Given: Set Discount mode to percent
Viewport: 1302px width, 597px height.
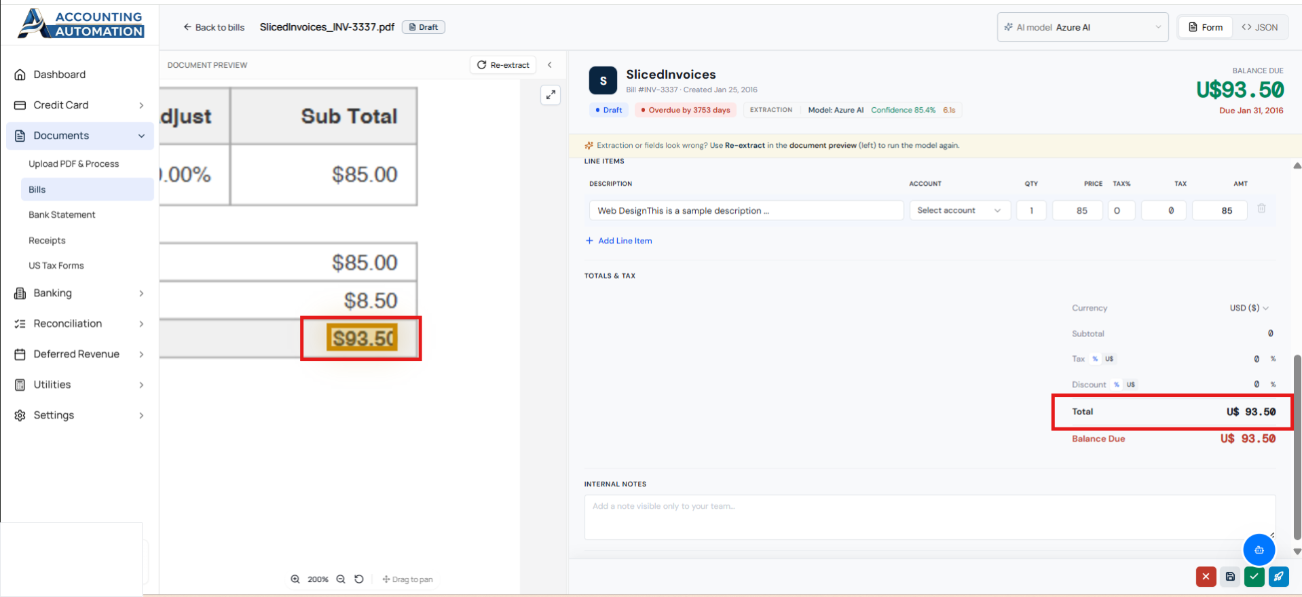Looking at the screenshot, I should [1117, 385].
